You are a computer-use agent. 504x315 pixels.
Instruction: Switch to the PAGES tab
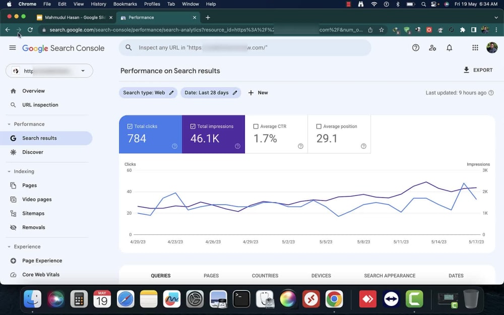tap(211, 276)
